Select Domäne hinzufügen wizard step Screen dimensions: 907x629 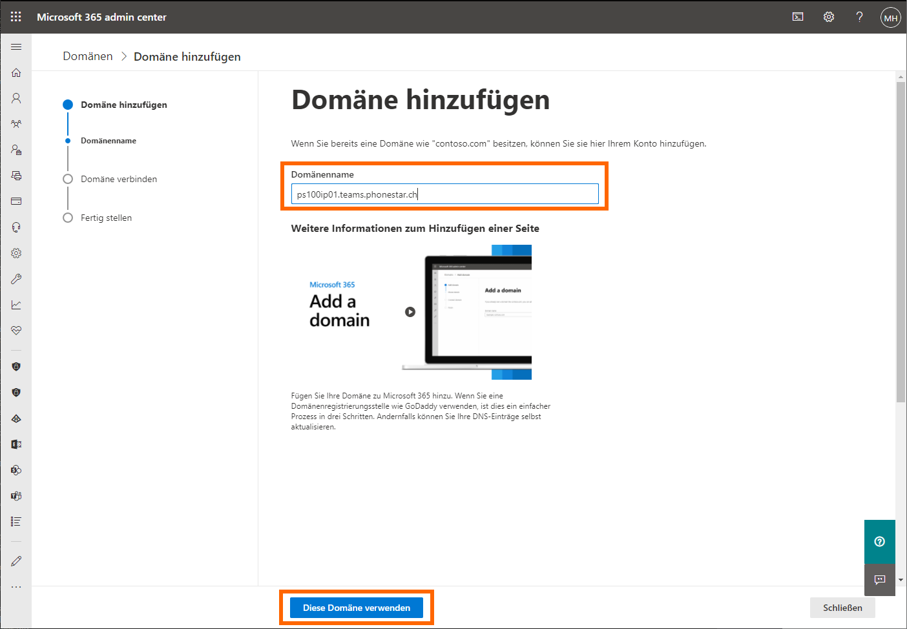click(123, 105)
